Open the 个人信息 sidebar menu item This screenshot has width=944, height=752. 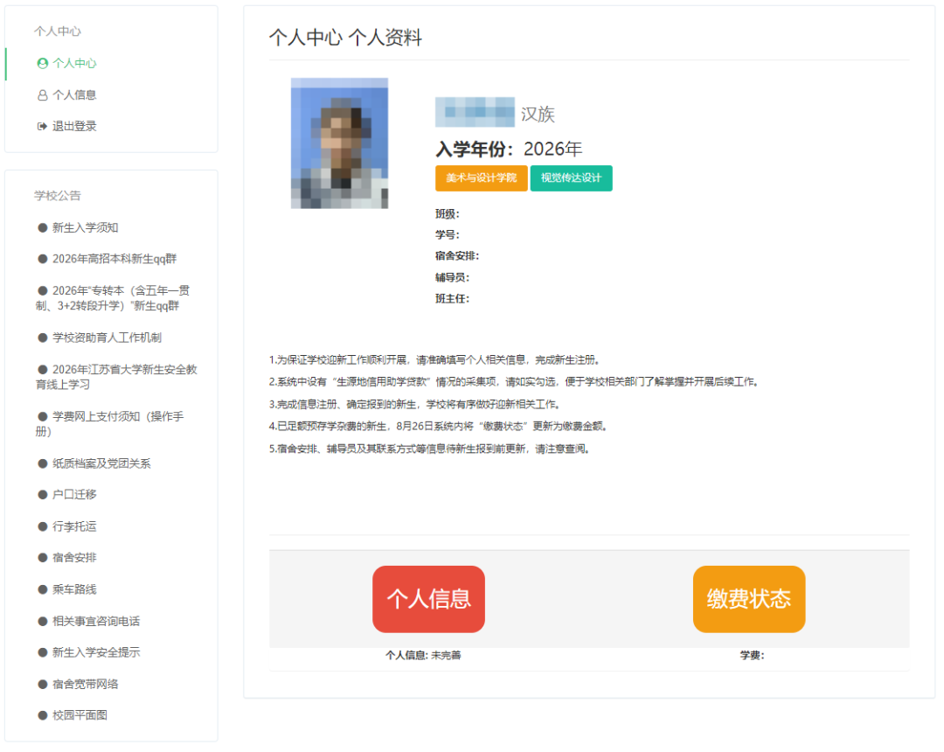74,95
